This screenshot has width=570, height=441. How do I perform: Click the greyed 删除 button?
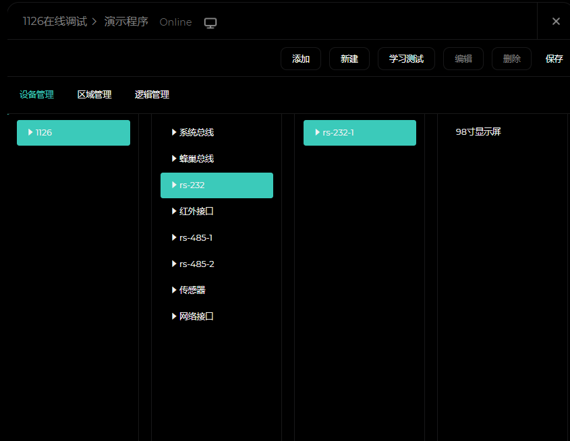pos(511,59)
